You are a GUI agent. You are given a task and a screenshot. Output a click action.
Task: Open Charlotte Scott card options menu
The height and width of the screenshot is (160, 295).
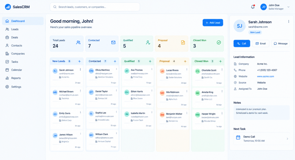click(x=222, y=70)
